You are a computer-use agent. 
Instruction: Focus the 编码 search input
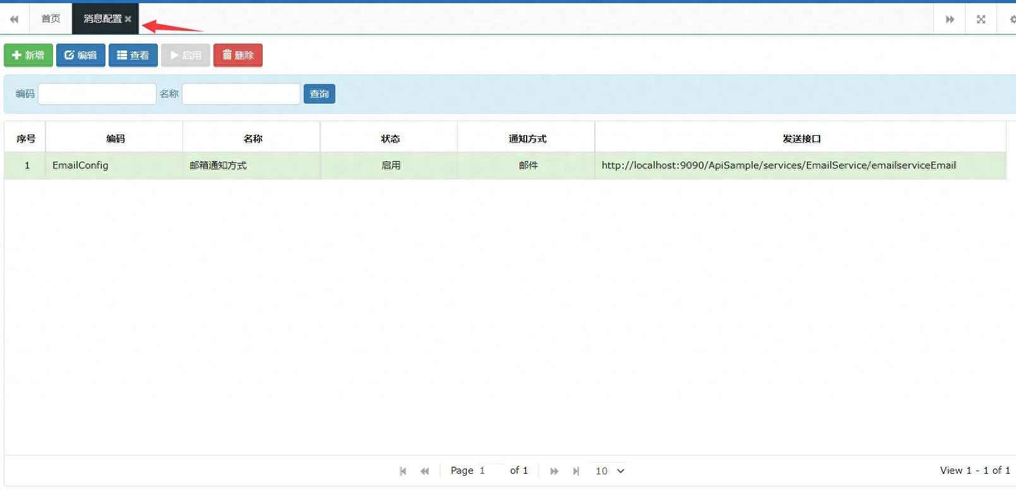[x=97, y=93]
